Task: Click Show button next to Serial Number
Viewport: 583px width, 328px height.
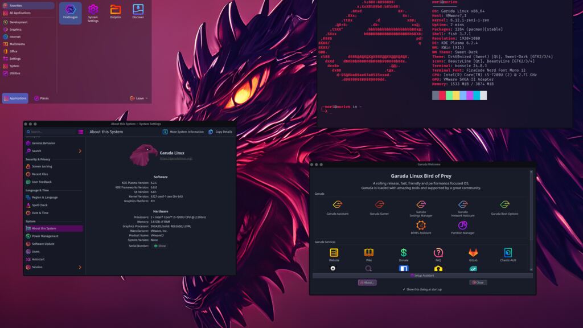Action: click(160, 246)
